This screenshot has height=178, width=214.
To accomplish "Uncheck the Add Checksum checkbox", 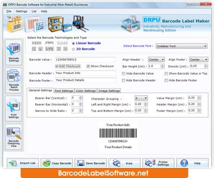I will [x=57, y=66].
